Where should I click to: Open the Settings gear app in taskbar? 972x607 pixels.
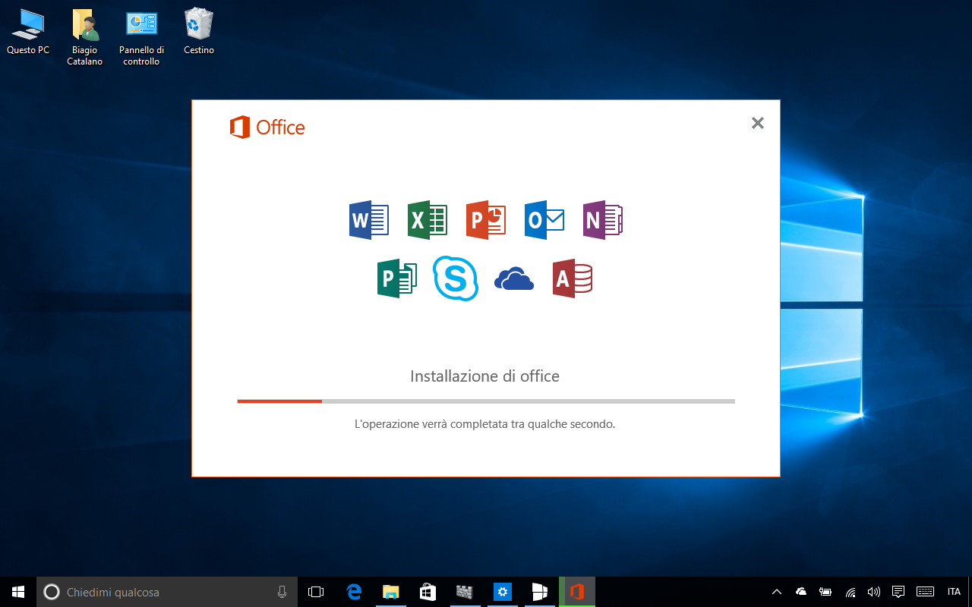coord(502,592)
